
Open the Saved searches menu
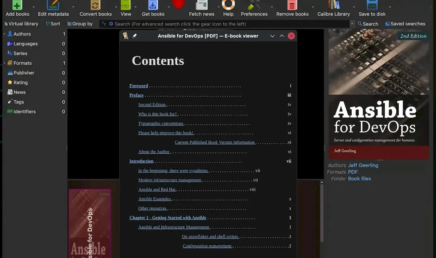click(405, 24)
